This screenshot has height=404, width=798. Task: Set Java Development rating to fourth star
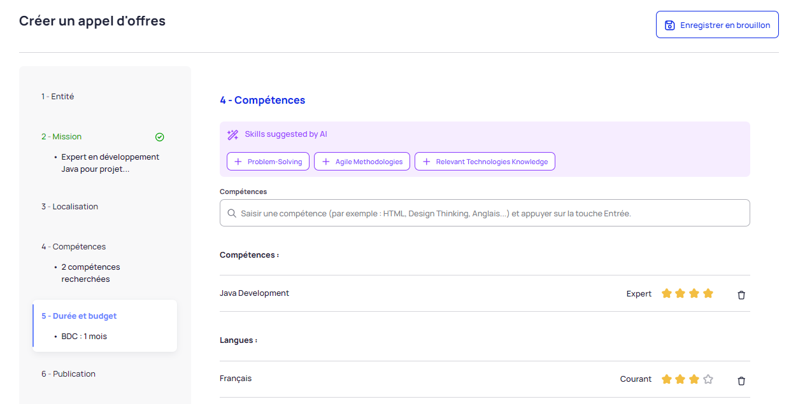tap(708, 293)
